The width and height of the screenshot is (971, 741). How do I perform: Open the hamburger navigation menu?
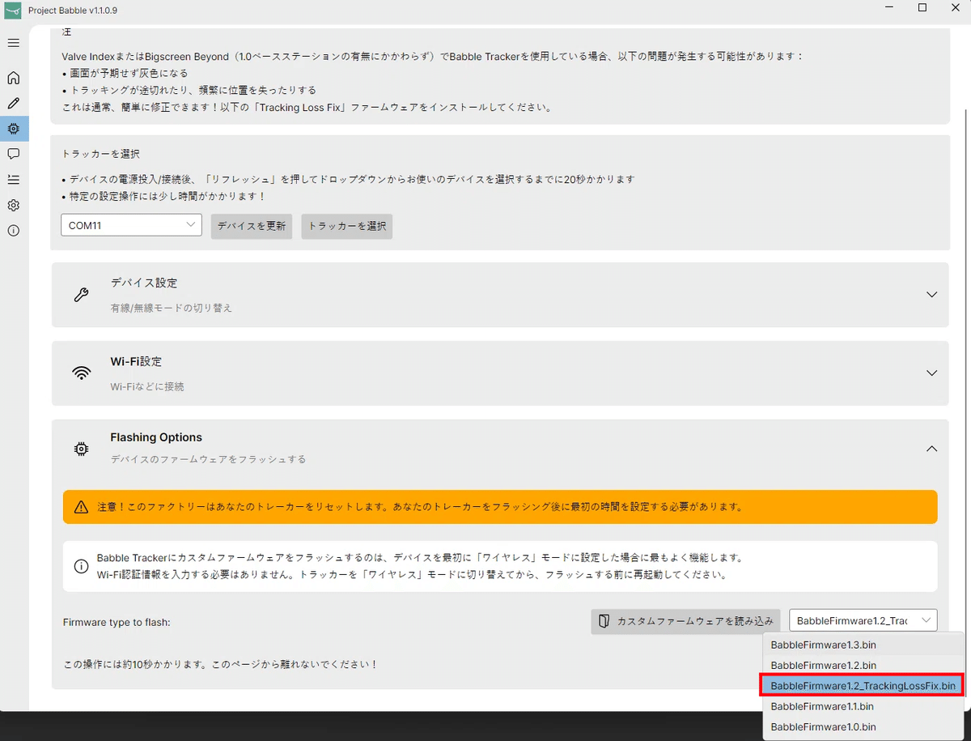click(x=14, y=43)
